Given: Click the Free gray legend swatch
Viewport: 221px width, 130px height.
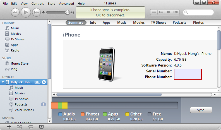Looking at the screenshot, I should 150,114.
